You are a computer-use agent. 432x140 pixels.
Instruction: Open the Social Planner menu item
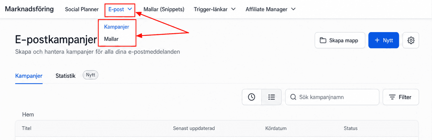tap(82, 9)
